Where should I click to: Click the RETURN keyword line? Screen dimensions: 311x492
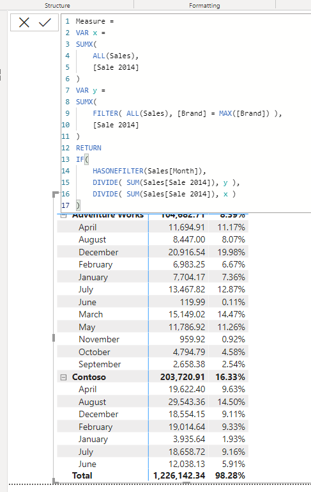89,148
